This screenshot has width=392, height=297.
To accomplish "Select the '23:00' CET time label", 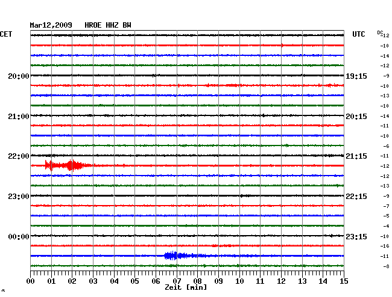I will (x=19, y=197).
